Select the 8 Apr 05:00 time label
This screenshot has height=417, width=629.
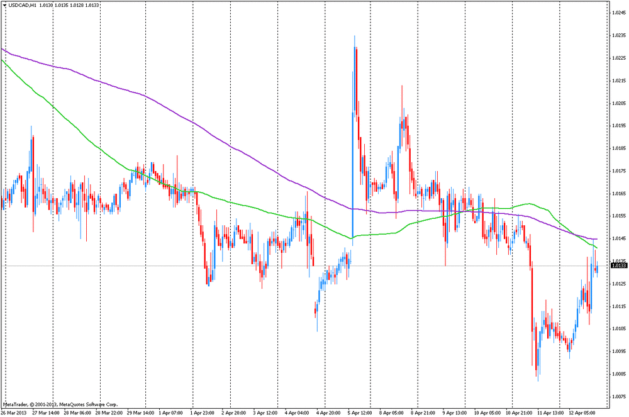point(391,413)
